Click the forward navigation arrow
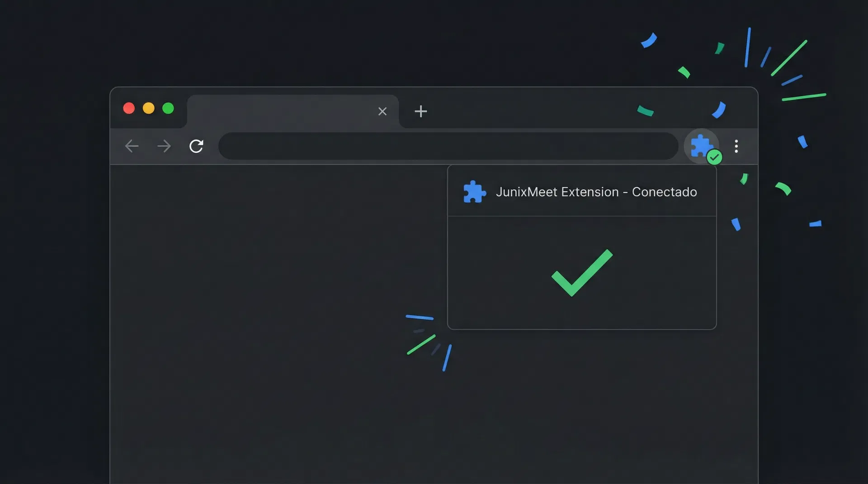This screenshot has width=868, height=484. (x=164, y=146)
